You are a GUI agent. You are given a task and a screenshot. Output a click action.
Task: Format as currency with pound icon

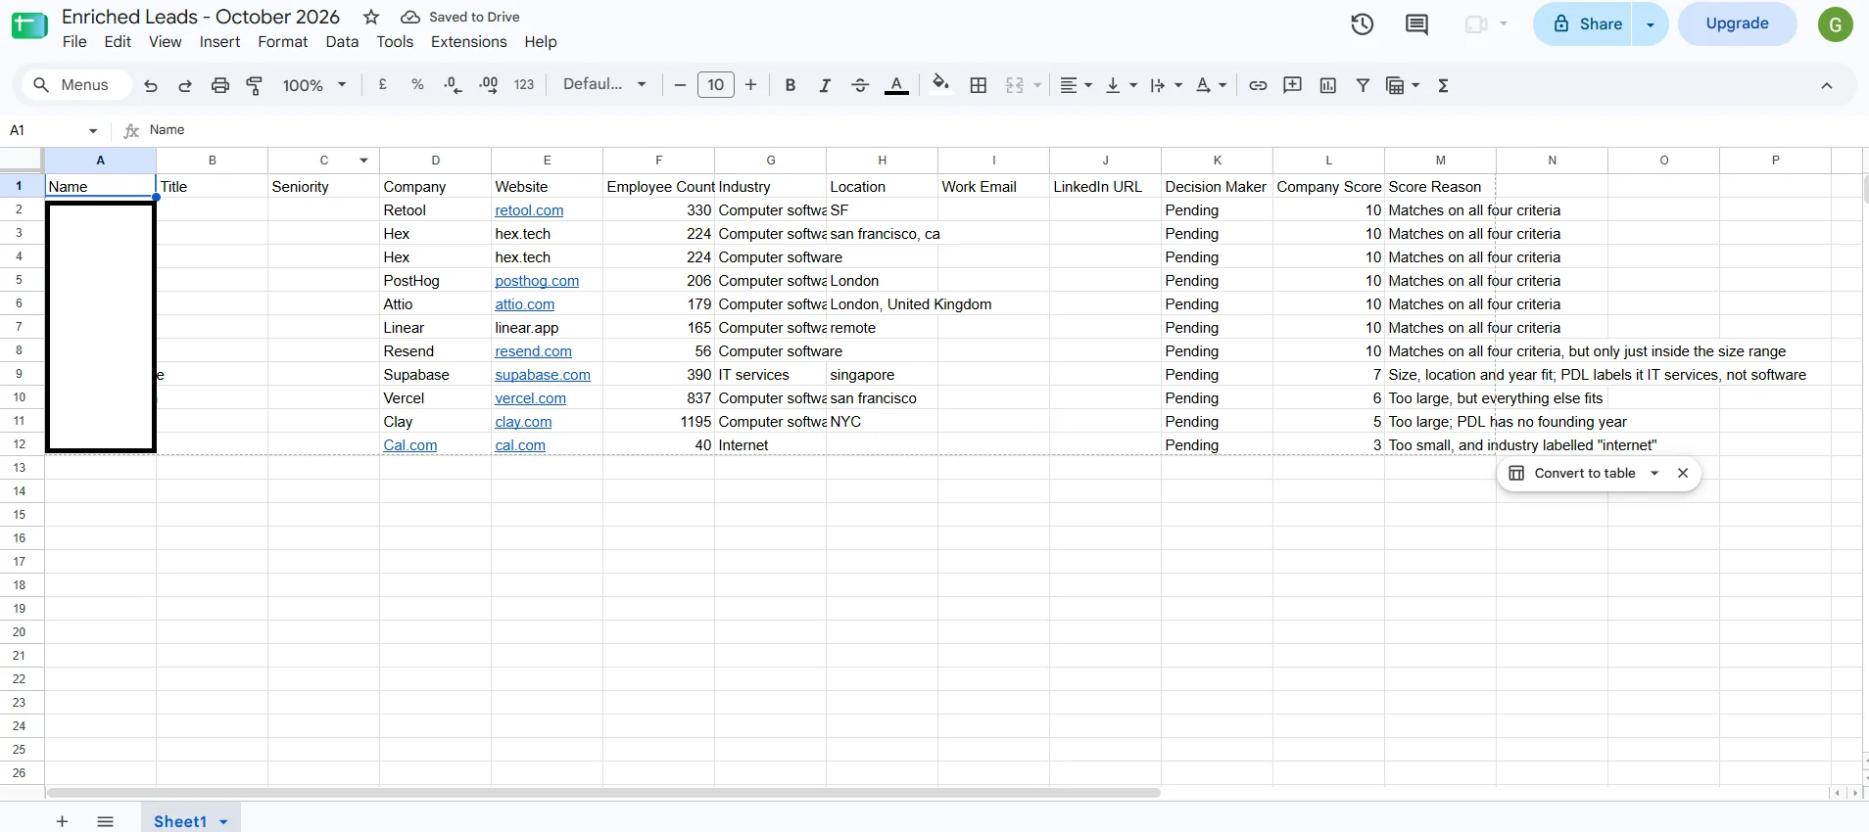[x=383, y=85]
